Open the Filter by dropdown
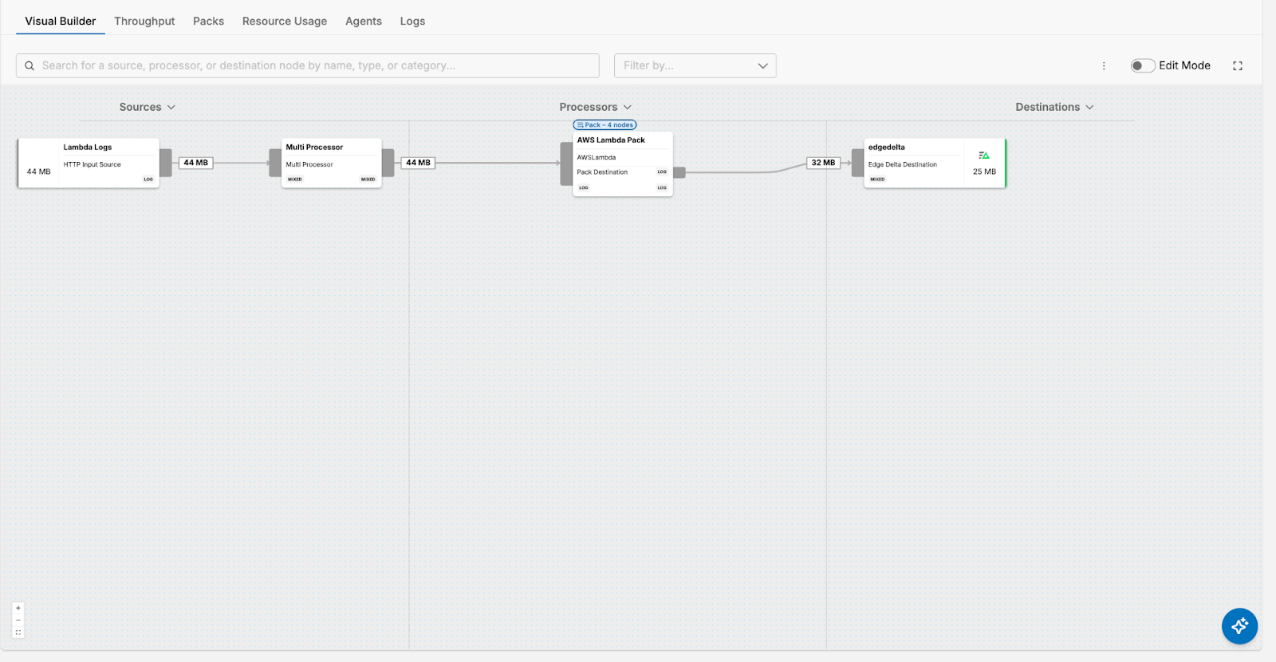The width and height of the screenshot is (1276, 662). click(x=695, y=65)
